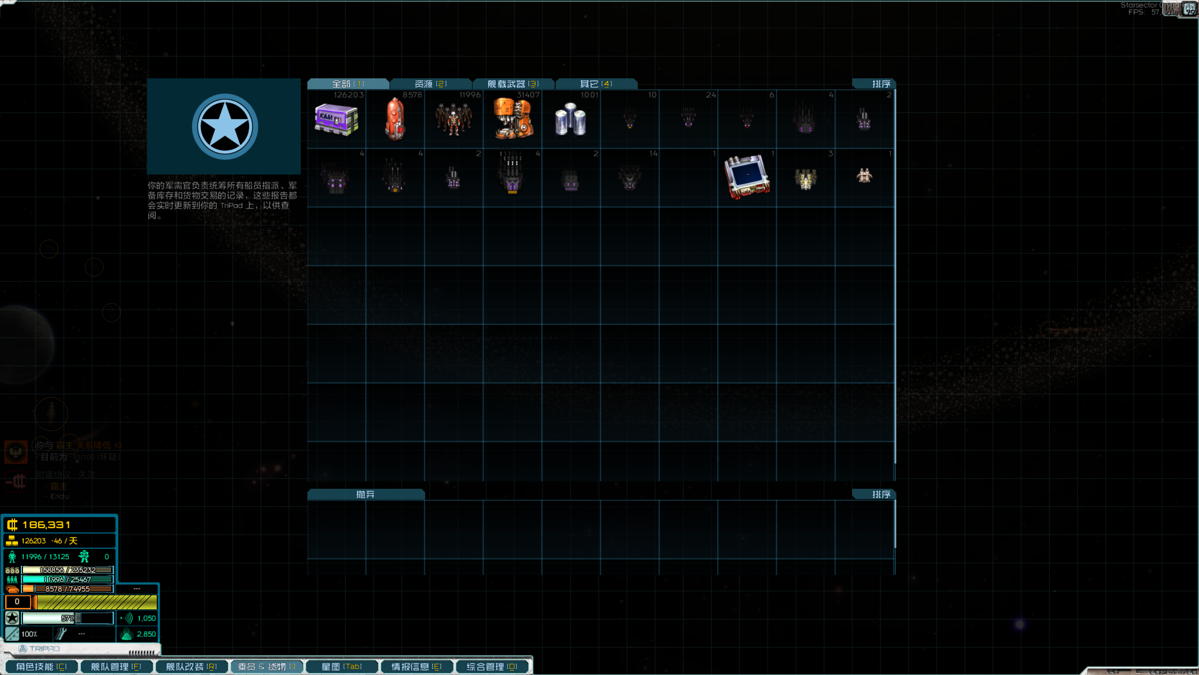Click the burn level box showing 0
Screen dimensions: 1199x675
(17, 602)
